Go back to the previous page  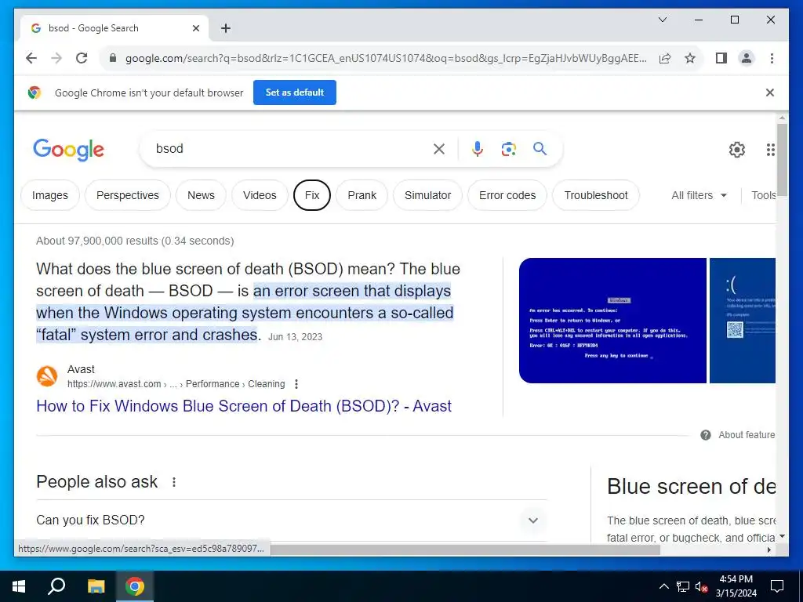point(31,58)
